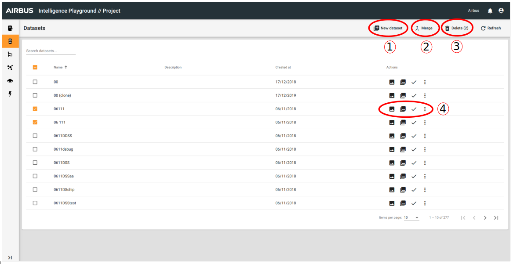
Task: Select the Datasets database icon in sidebar
Action: (10, 41)
